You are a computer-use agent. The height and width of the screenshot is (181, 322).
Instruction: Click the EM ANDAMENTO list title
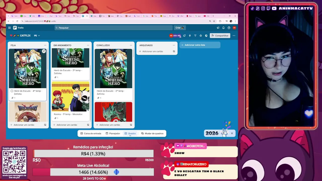[x=62, y=45]
